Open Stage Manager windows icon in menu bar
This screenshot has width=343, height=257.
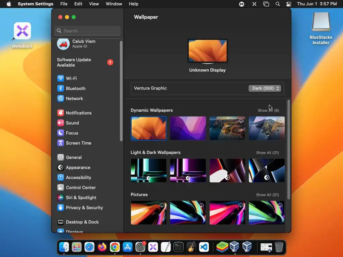pyautogui.click(x=266, y=4)
